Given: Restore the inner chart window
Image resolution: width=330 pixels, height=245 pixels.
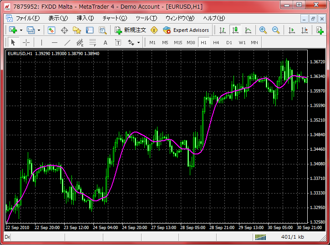Looking at the screenshot, I should (x=313, y=19).
